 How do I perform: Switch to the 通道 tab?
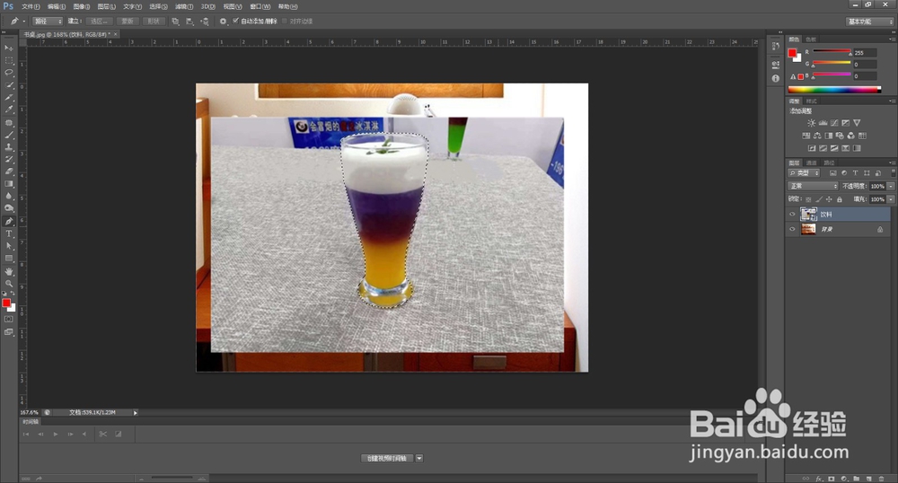(x=812, y=163)
